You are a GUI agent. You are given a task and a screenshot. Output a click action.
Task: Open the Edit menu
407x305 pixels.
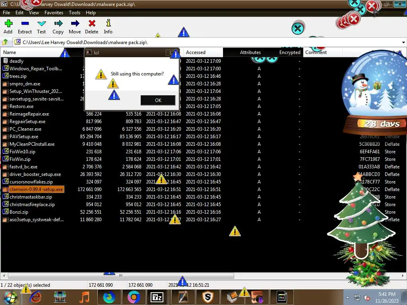pyautogui.click(x=19, y=12)
